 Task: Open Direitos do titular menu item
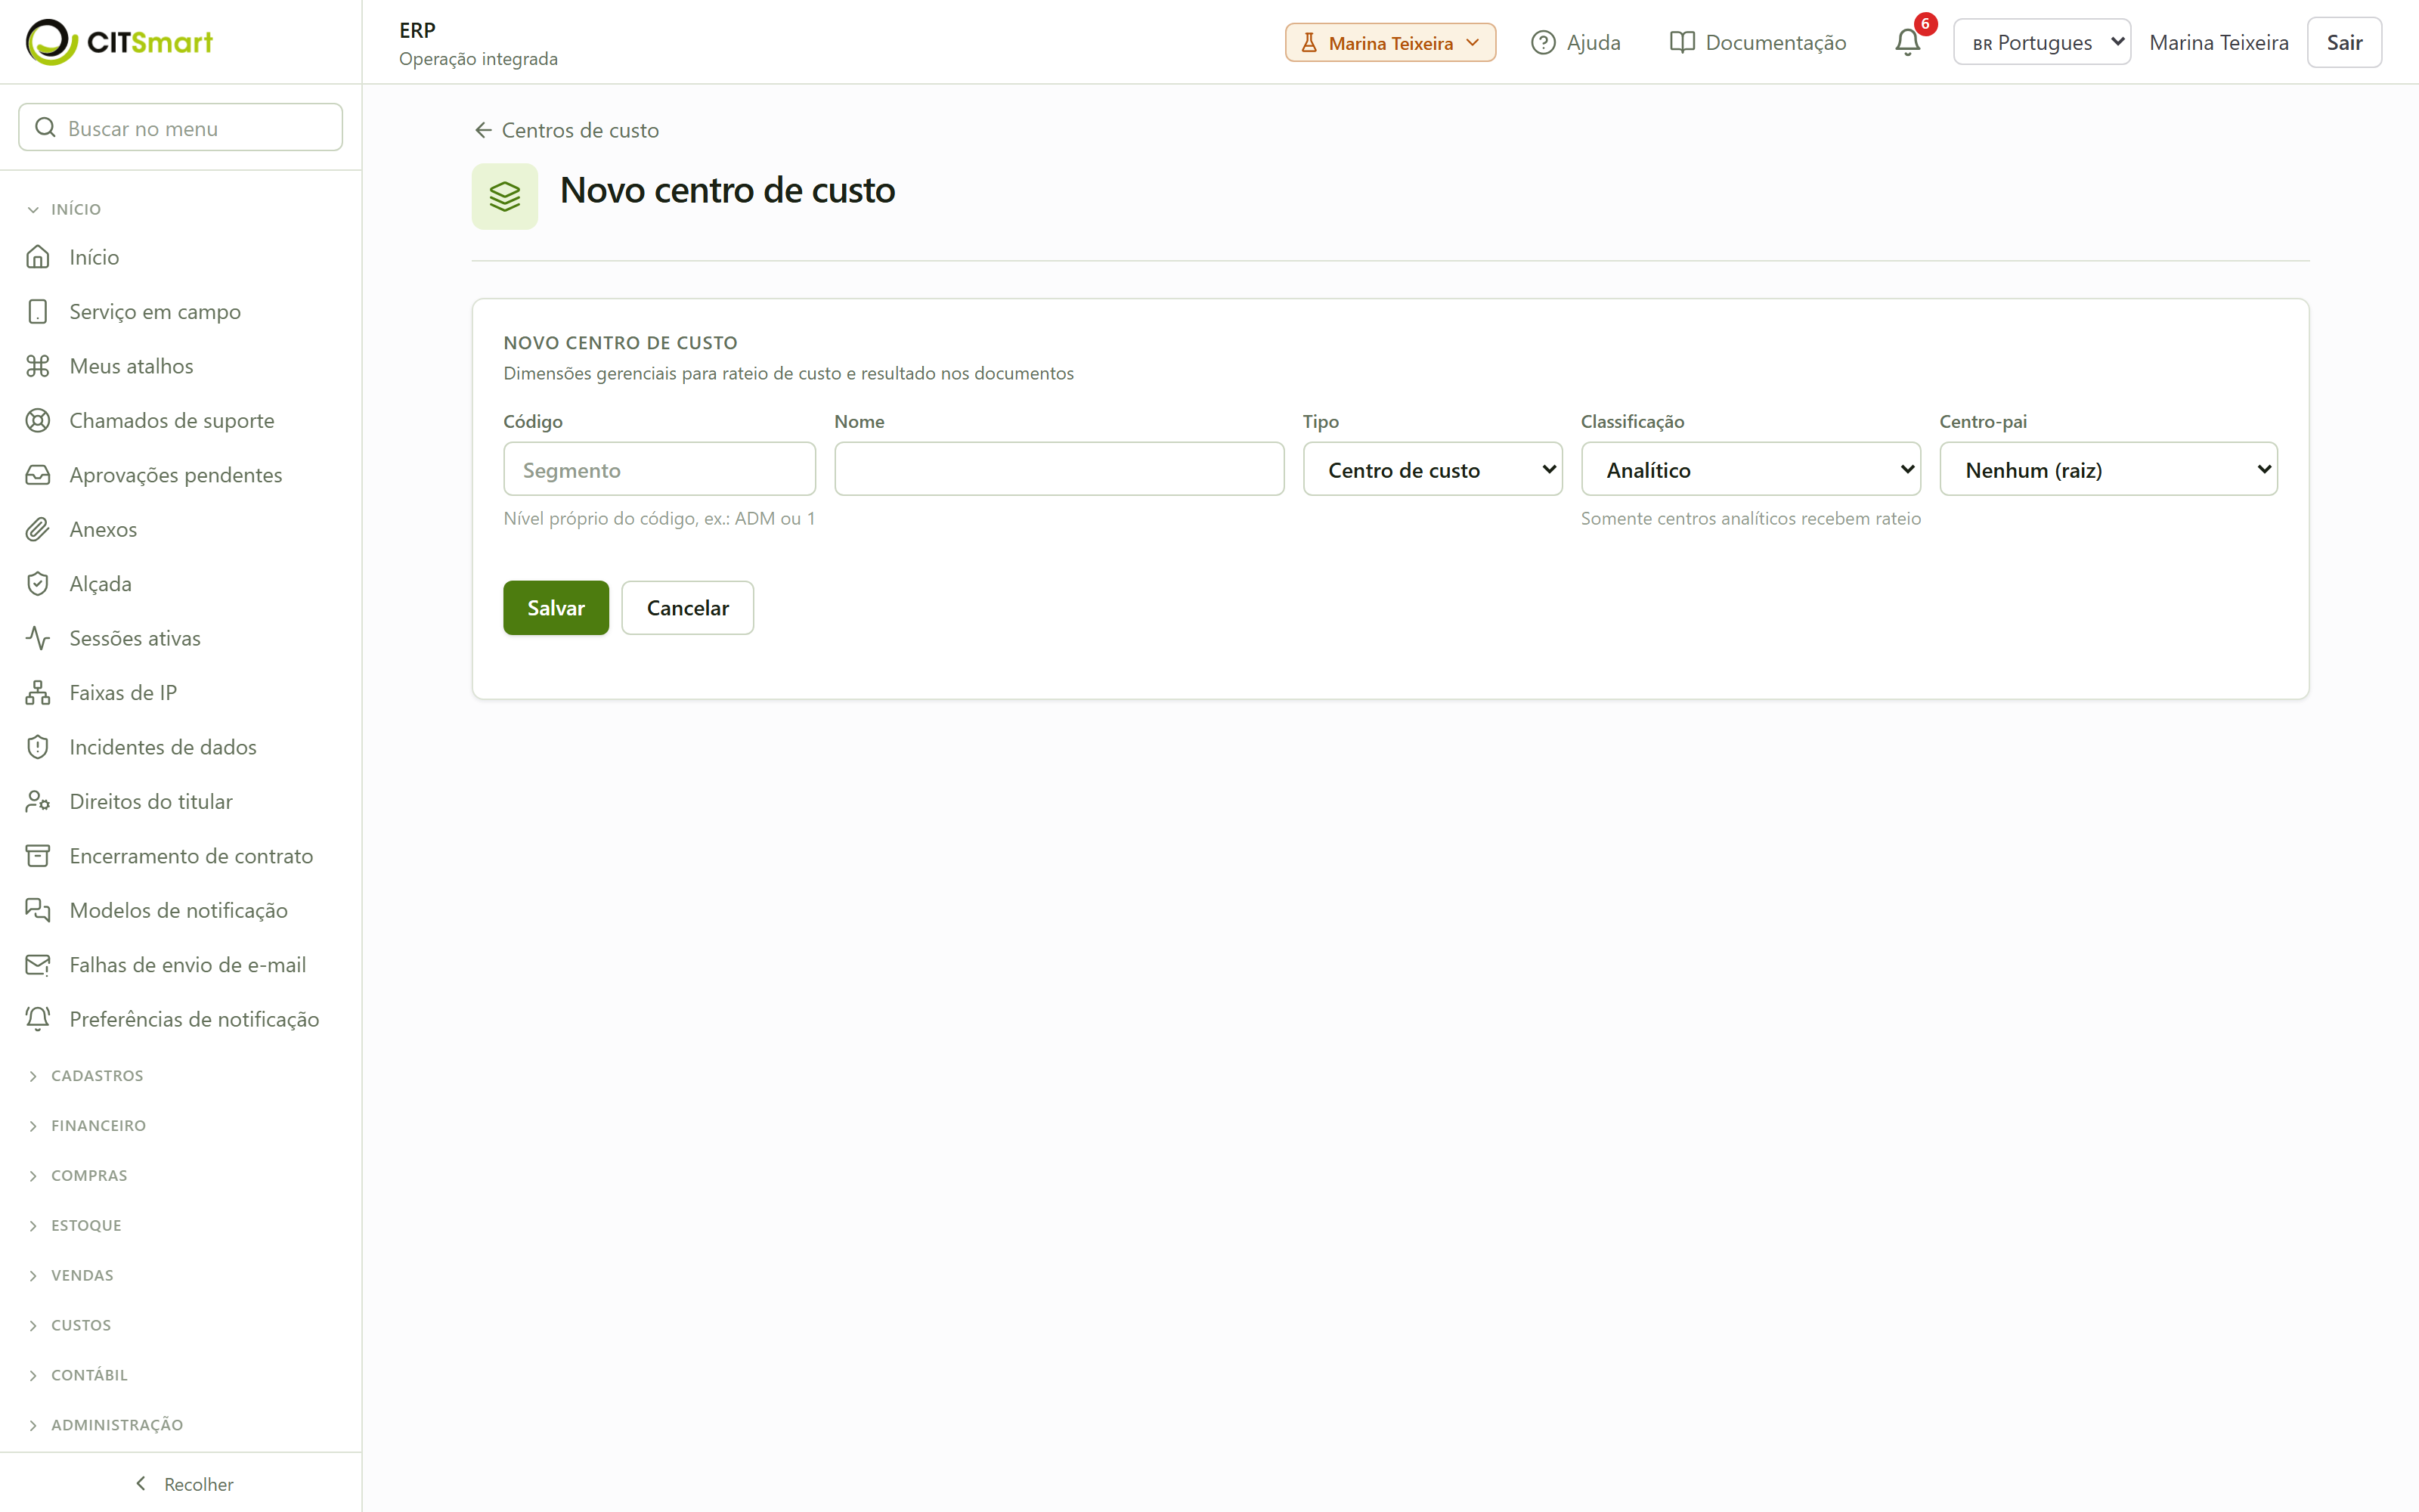(x=181, y=802)
